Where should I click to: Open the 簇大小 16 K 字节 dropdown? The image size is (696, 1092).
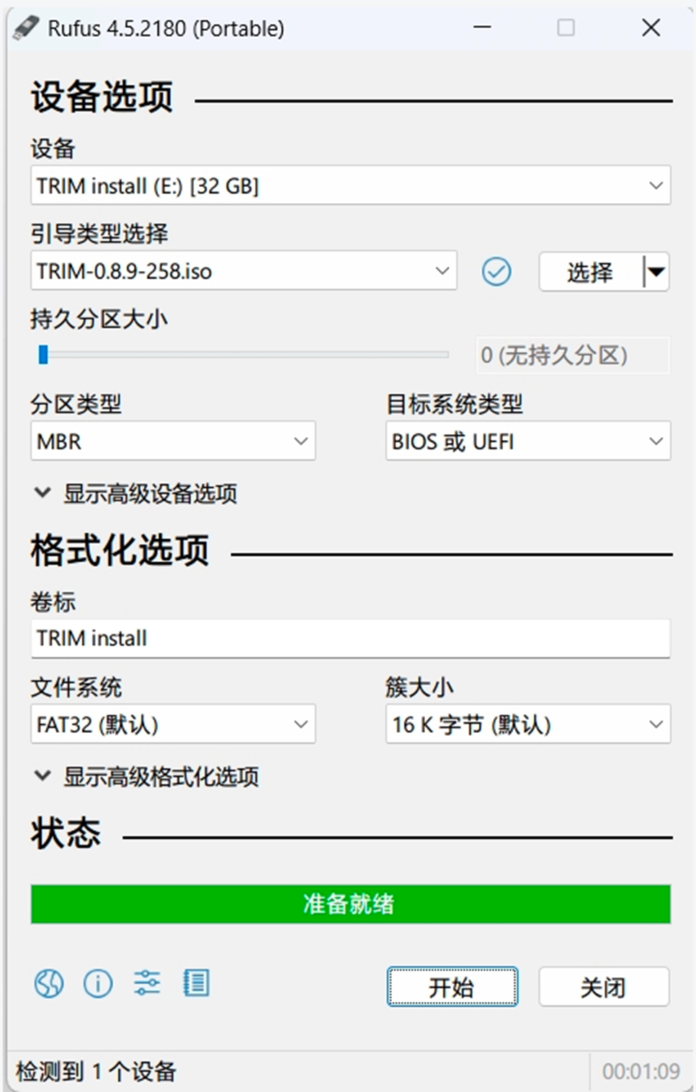click(x=527, y=724)
